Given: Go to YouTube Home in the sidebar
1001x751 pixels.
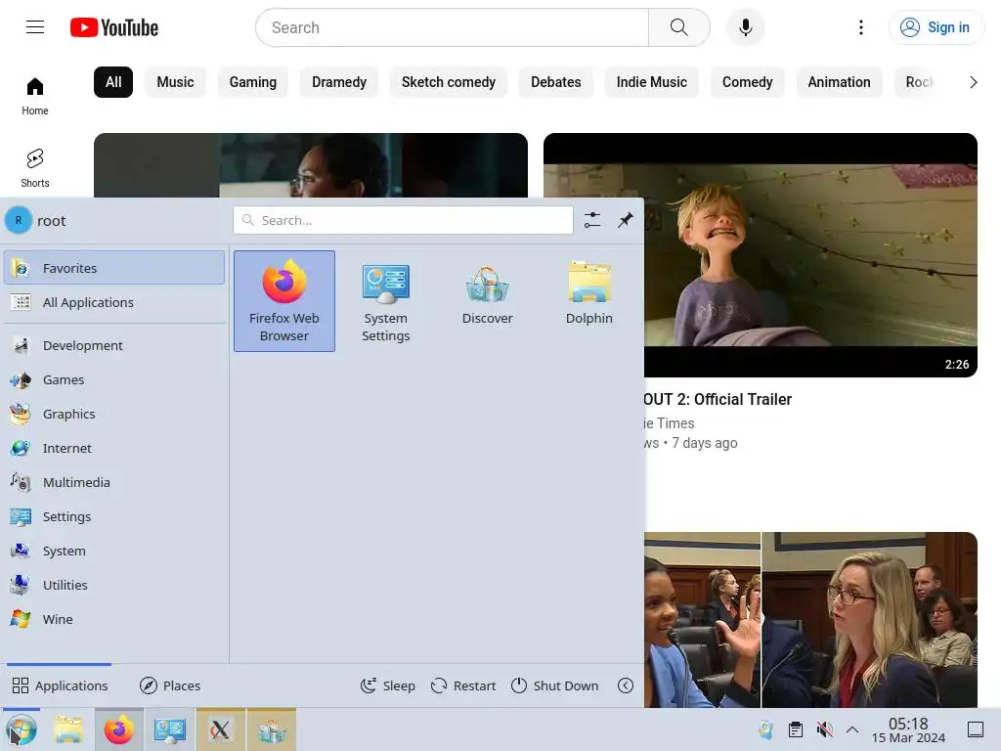Looking at the screenshot, I should (x=34, y=96).
